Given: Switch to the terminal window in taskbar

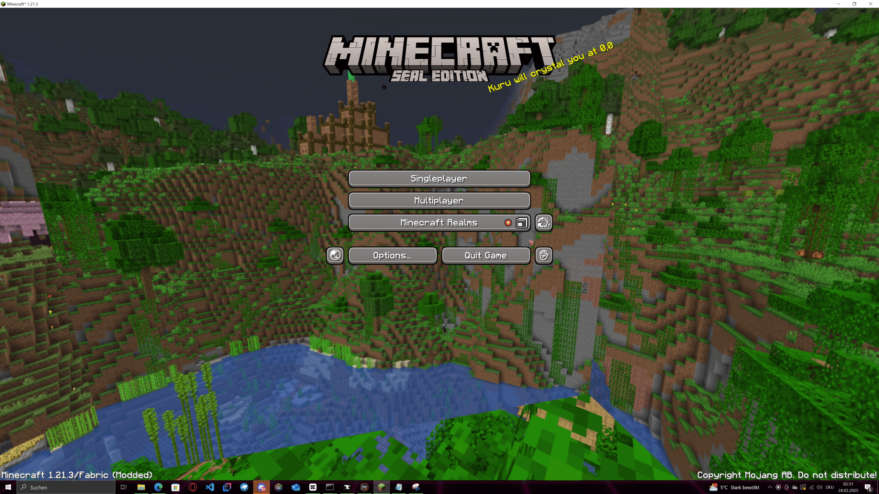Looking at the screenshot, I should point(330,487).
